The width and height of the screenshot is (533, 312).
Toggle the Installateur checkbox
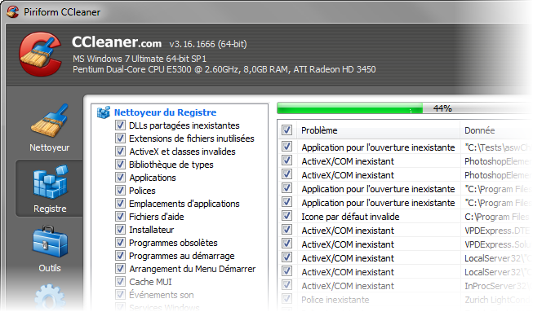click(x=120, y=229)
